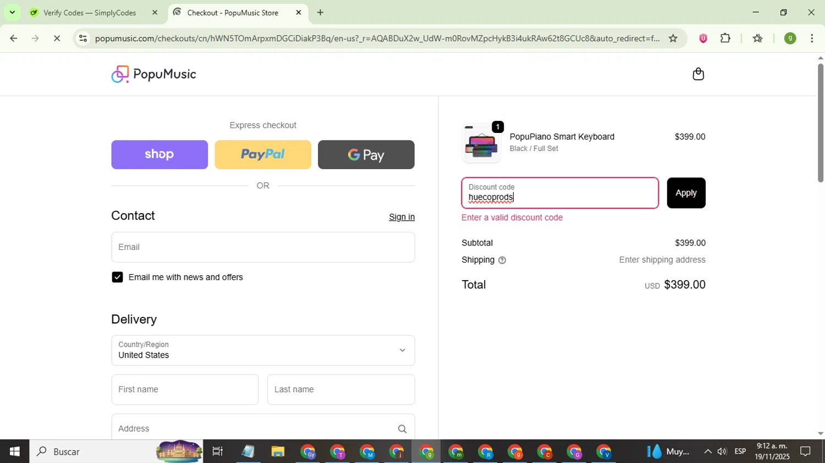
Task: Toggle Email me with news and offers
Action: 117,277
